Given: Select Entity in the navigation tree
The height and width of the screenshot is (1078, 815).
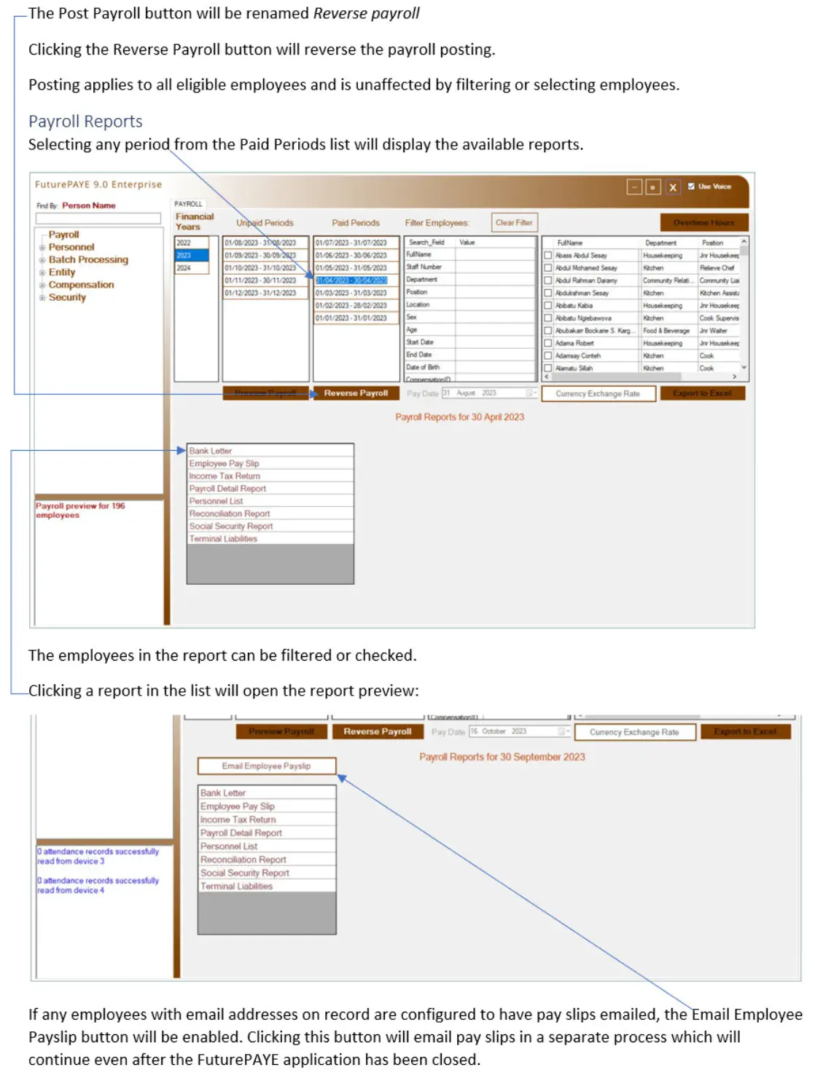Looking at the screenshot, I should coord(62,272).
